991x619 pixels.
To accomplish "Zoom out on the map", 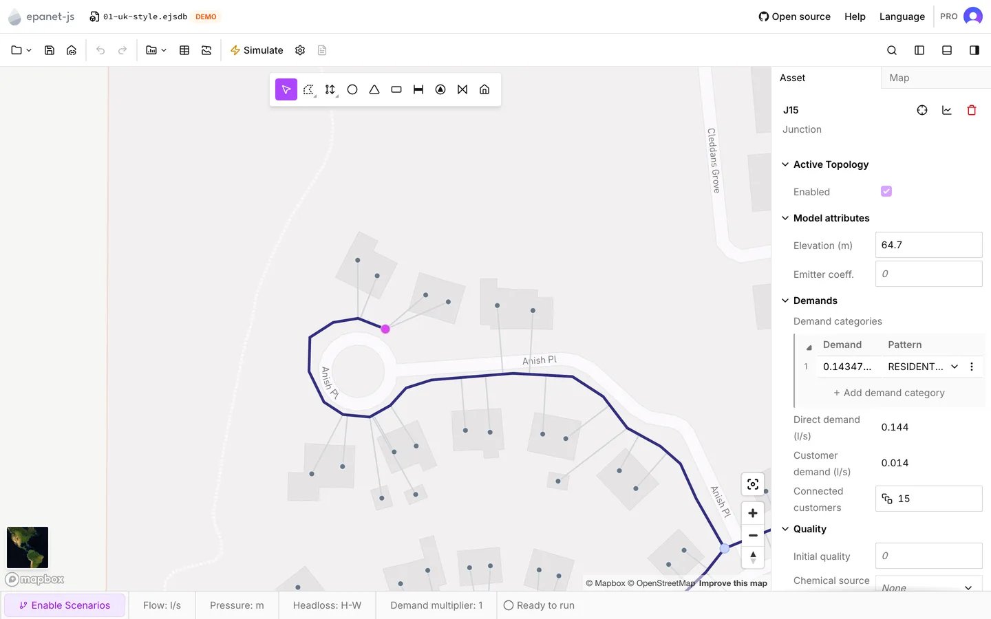I will pos(753,535).
